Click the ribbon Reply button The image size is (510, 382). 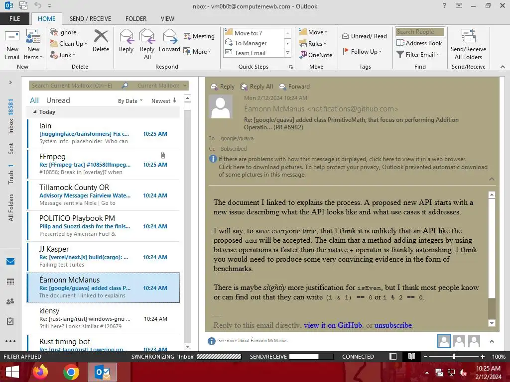point(126,41)
